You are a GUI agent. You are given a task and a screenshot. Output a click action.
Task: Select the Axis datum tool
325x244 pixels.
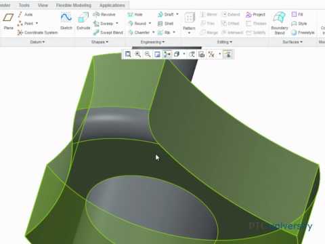tap(25, 14)
